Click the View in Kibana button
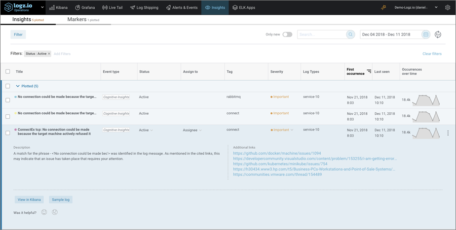Image resolution: width=456 pixels, height=230 pixels. point(29,199)
